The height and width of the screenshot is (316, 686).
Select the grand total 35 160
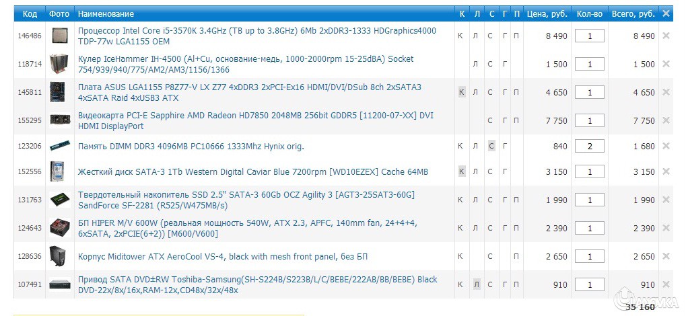(x=640, y=307)
